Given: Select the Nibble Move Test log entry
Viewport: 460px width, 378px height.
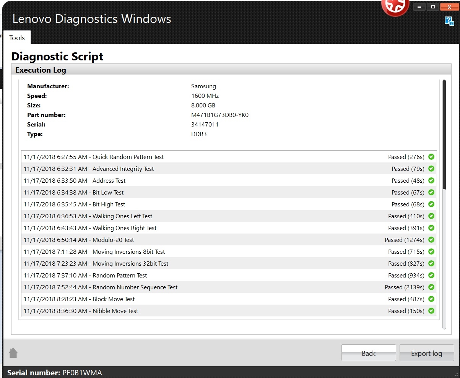Looking at the screenshot, I should tap(229, 311).
